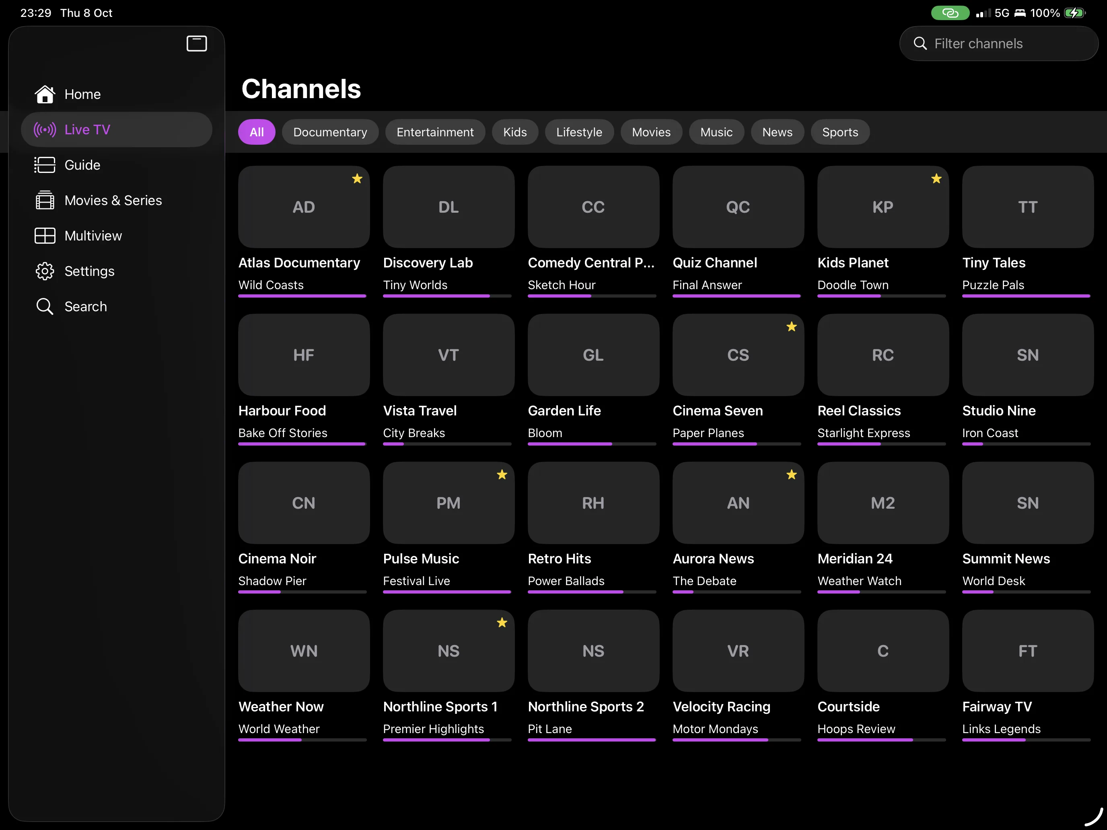Show Music channels
This screenshot has width=1107, height=830.
point(716,132)
